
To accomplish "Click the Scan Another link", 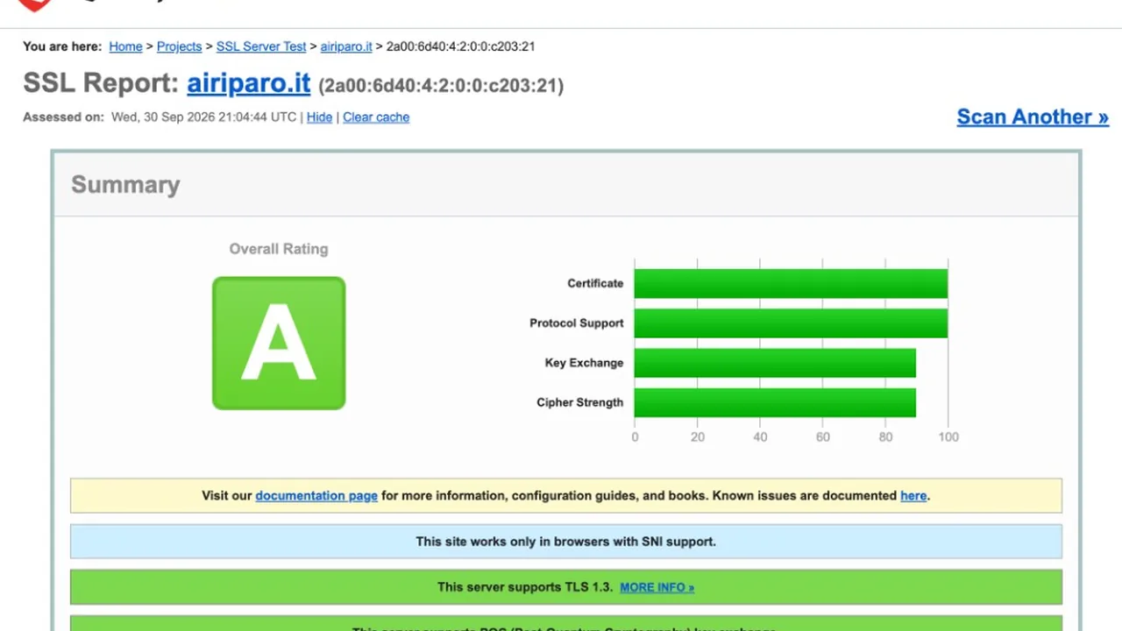I will click(1033, 117).
